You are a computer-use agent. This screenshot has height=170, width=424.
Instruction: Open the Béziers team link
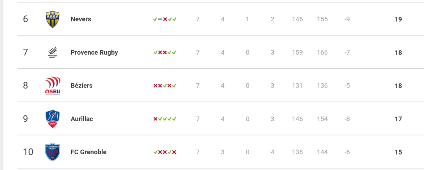82,85
